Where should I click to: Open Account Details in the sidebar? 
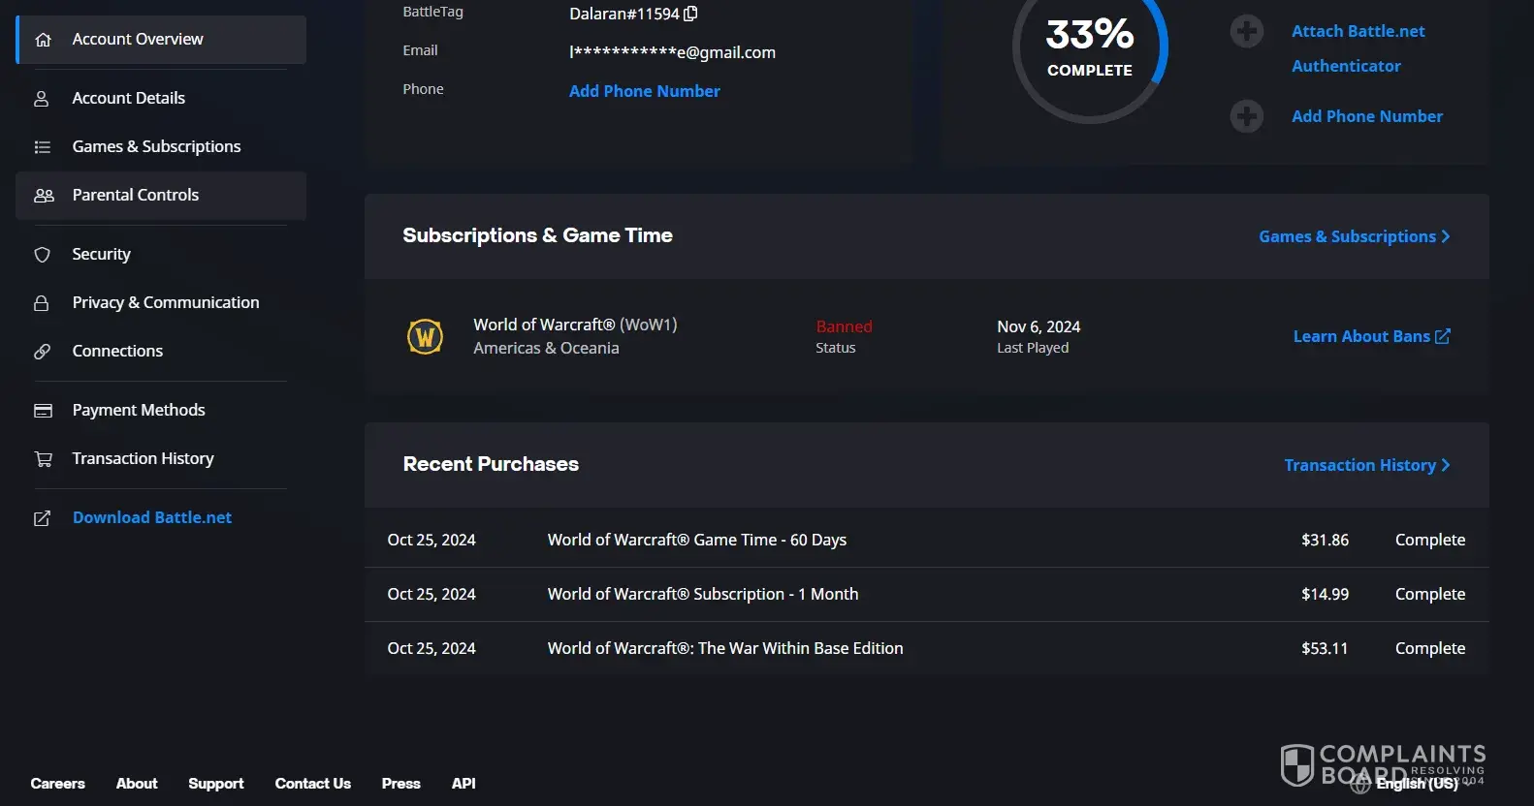click(128, 98)
